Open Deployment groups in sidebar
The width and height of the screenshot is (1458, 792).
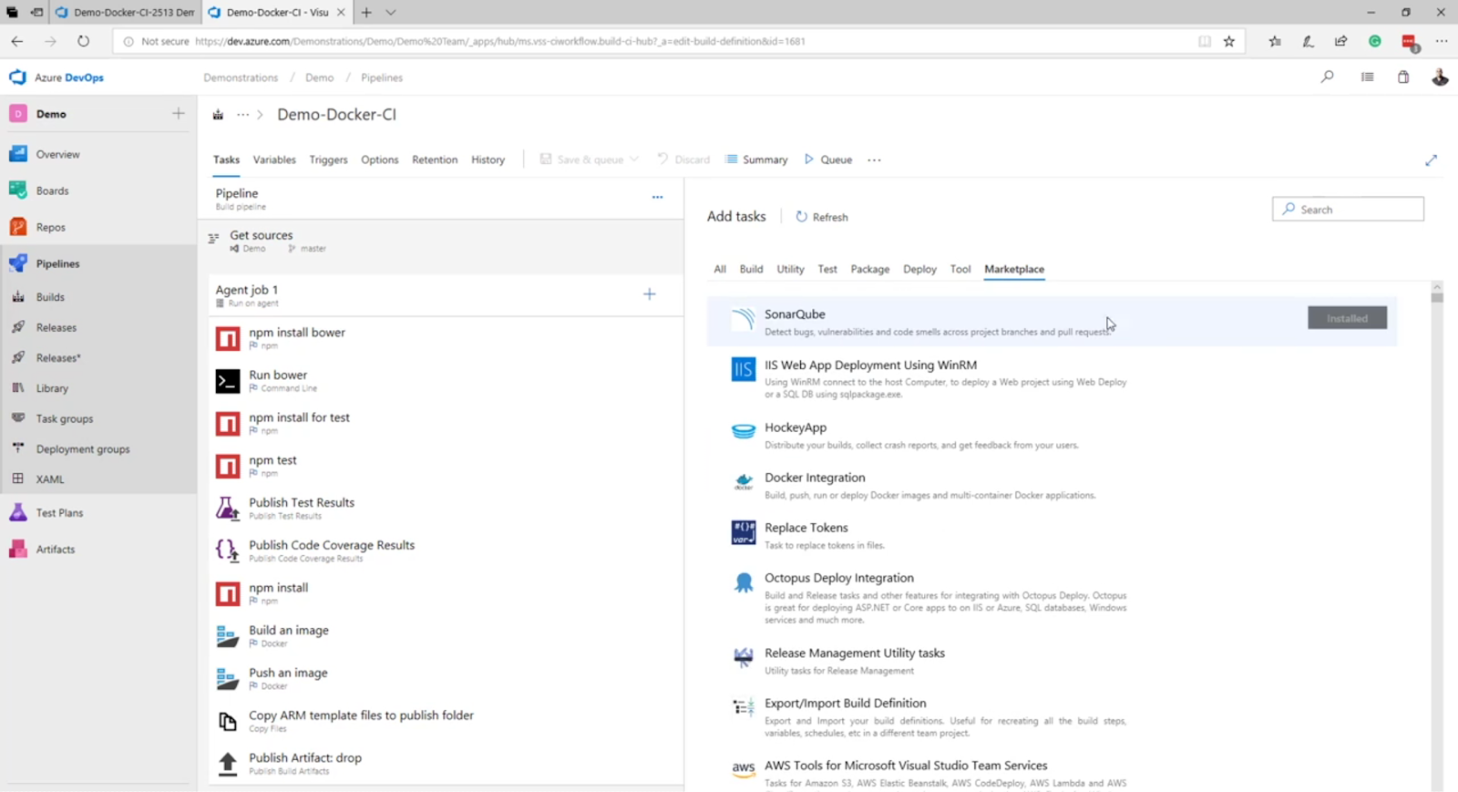(83, 449)
